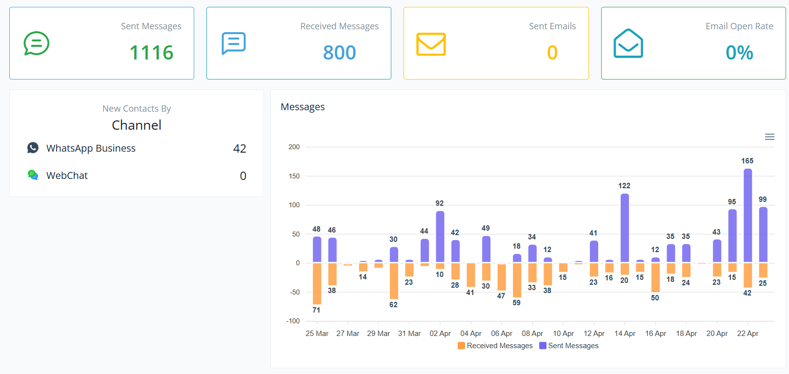
Task: Select the WhatsApp Business channel row
Action: (137, 148)
